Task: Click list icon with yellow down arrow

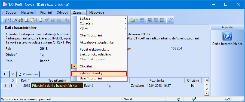Action: [x=150, y=20]
